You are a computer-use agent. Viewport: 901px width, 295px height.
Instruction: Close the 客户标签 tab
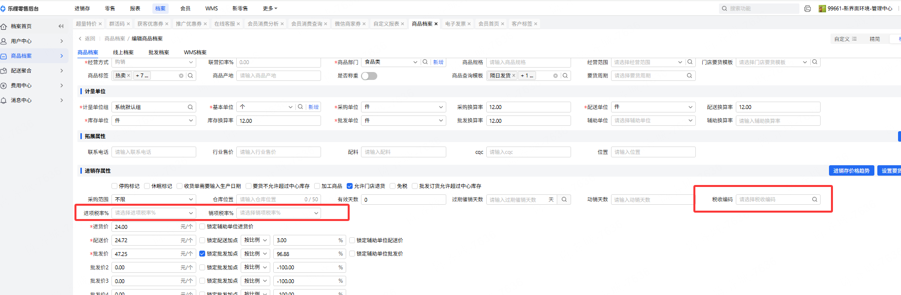pos(536,24)
